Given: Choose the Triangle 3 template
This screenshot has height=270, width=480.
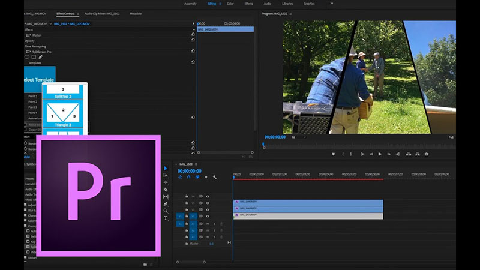Looking at the screenshot, I should [x=63, y=115].
